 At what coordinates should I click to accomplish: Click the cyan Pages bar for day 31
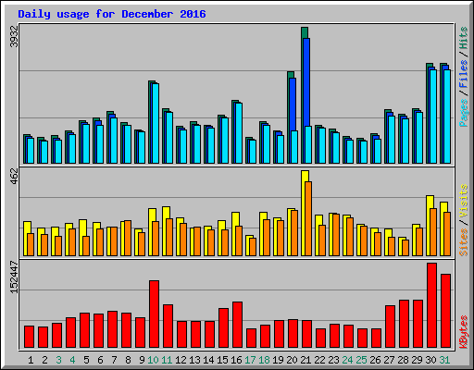coord(447,117)
